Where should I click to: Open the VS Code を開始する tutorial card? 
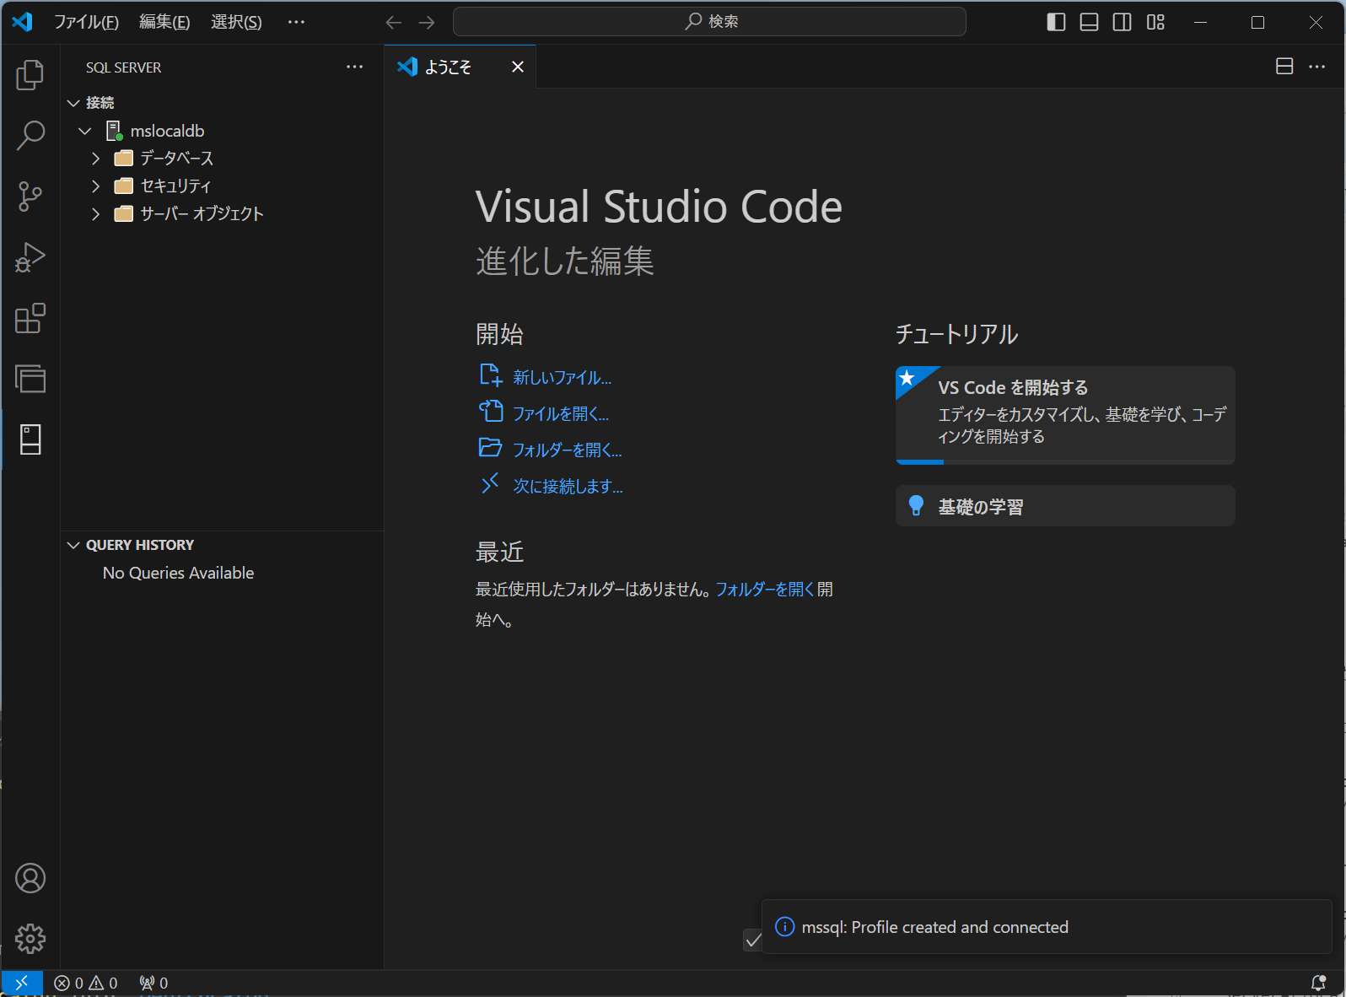click(1065, 415)
